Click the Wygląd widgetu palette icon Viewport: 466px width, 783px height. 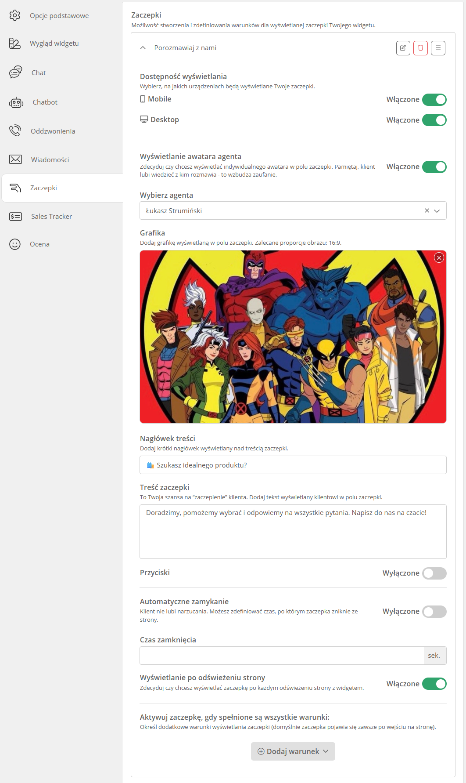pos(15,43)
